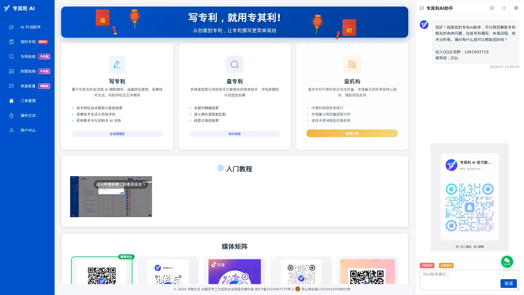
Task: Click the police badge icon in footer
Action: [298, 289]
